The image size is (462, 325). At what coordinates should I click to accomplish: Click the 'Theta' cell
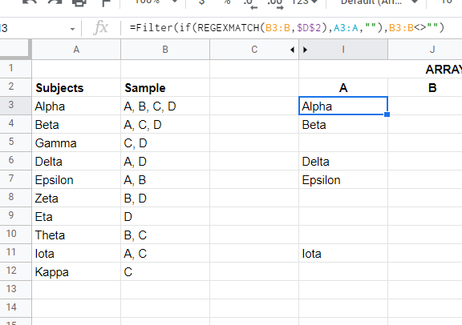(x=76, y=235)
